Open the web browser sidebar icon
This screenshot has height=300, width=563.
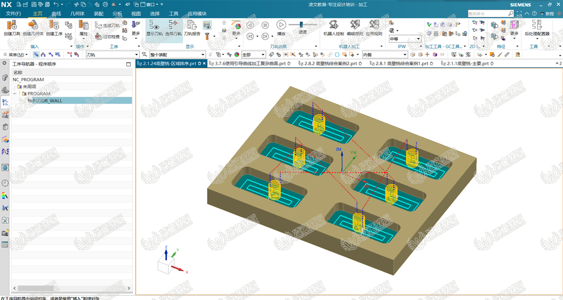pos(5,167)
